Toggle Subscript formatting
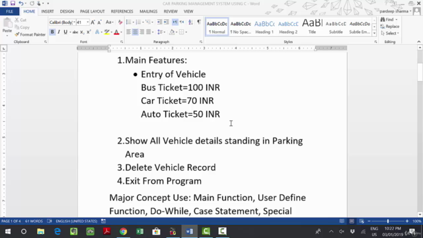Screen dimensions: 423x238 point(82,32)
